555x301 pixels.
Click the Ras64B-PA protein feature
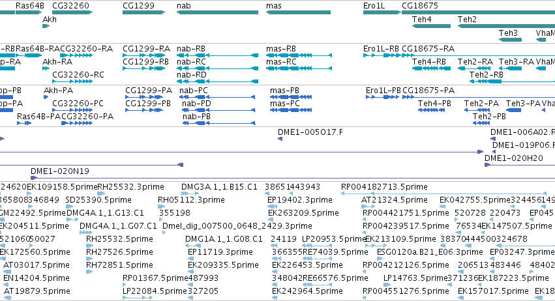[x=24, y=123]
